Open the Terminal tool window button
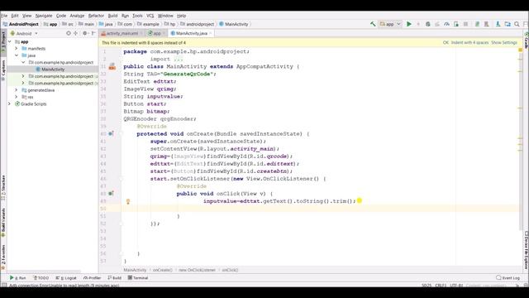 tap(138, 278)
